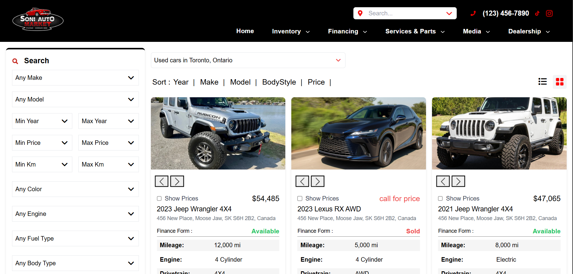
Task: Open the Financing menu
Action: (347, 31)
